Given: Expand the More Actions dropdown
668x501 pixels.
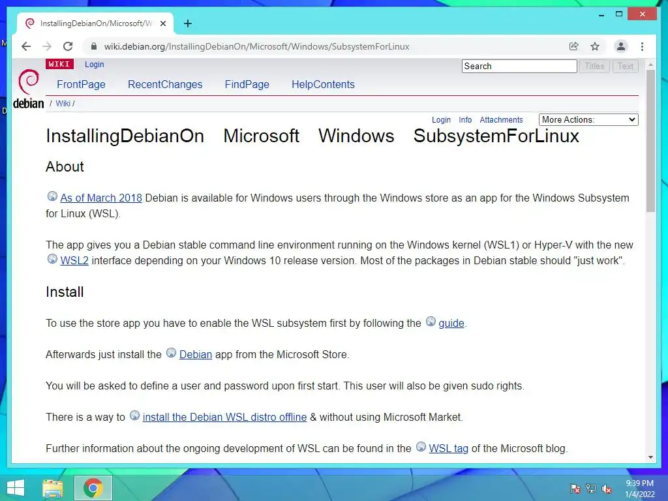Looking at the screenshot, I should 588,120.
